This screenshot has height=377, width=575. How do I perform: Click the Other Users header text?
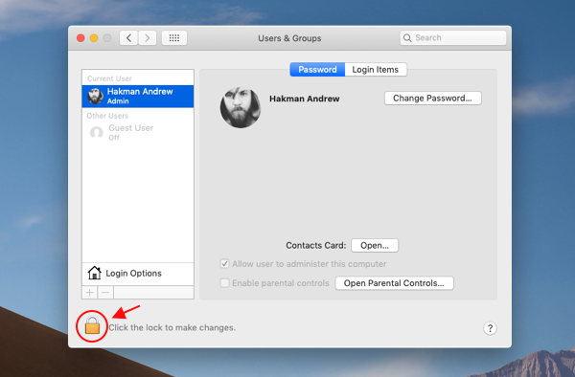point(107,116)
